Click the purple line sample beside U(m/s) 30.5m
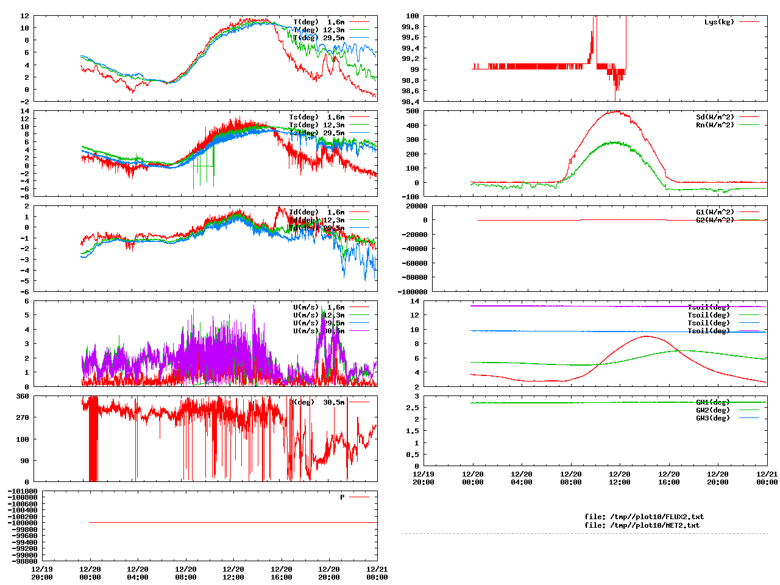Screen dimensions: 780x585 pos(360,331)
